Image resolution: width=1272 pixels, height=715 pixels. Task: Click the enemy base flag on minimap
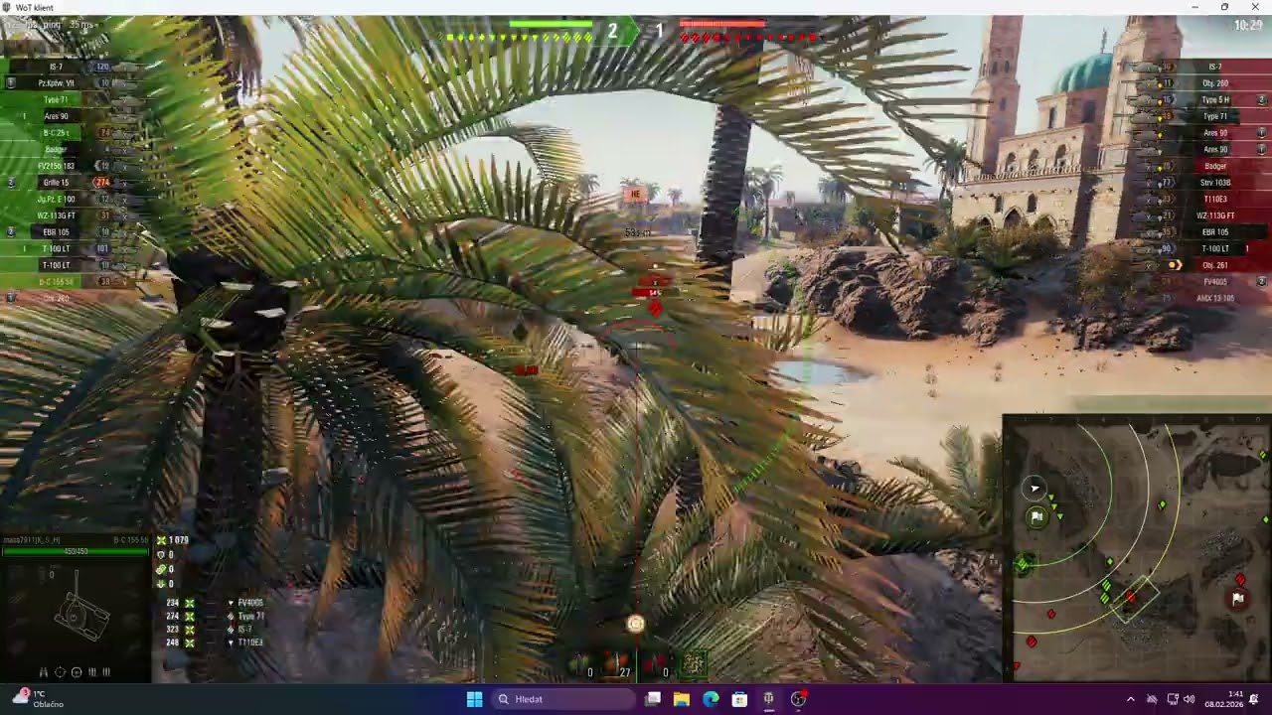click(1237, 599)
